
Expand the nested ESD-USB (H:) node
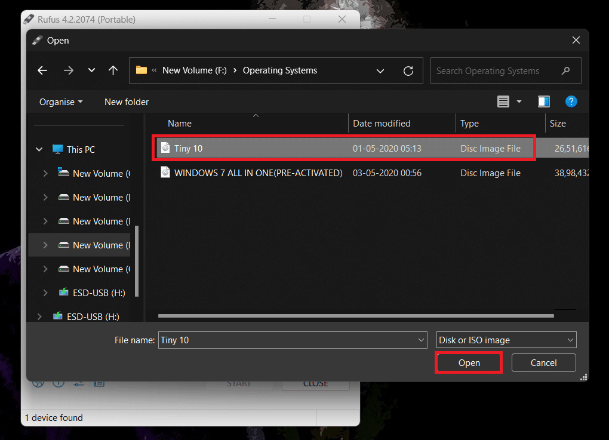click(x=45, y=293)
